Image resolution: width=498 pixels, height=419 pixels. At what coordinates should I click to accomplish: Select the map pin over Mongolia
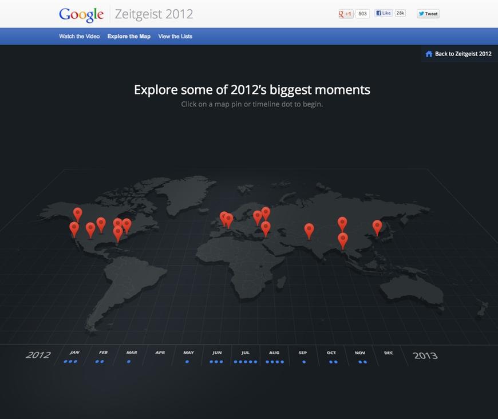coord(342,223)
